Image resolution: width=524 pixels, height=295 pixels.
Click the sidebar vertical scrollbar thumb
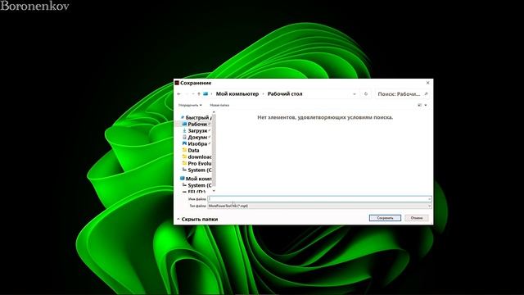tap(214, 150)
